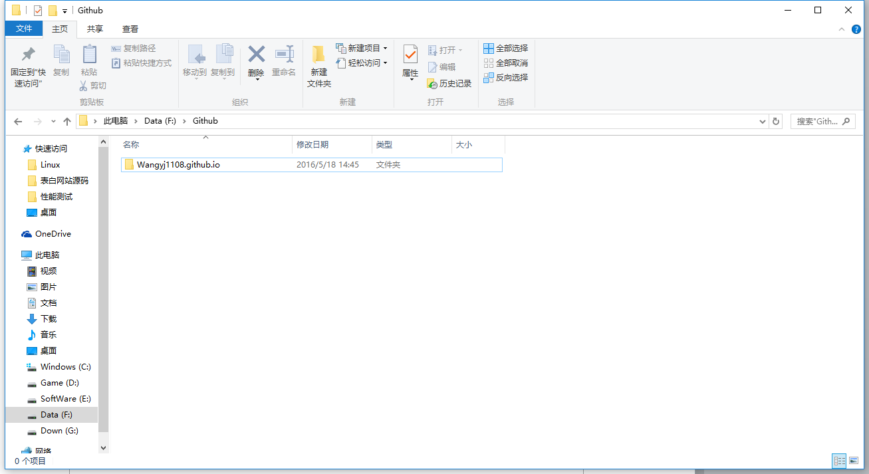The width and height of the screenshot is (869, 474).
Task: Click Rename (重命名) button
Action: click(284, 61)
